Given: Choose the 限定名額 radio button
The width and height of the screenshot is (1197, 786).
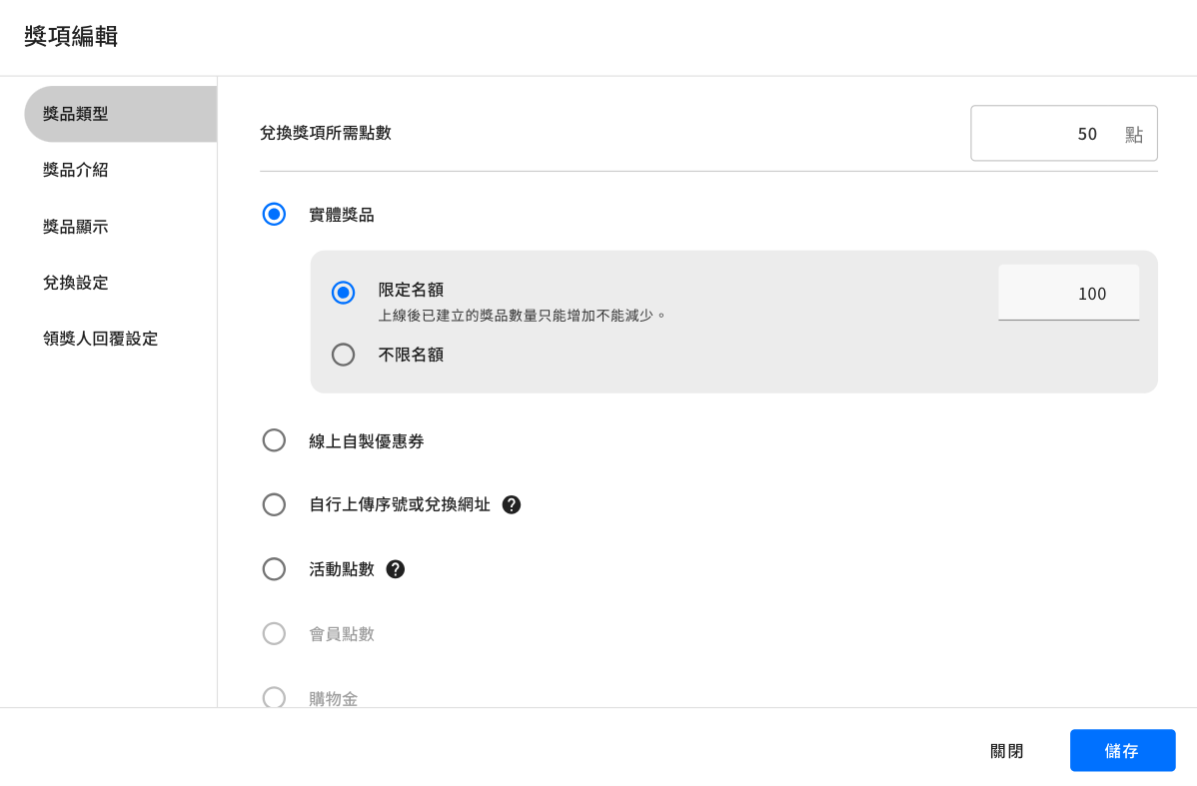Looking at the screenshot, I should tap(343, 293).
